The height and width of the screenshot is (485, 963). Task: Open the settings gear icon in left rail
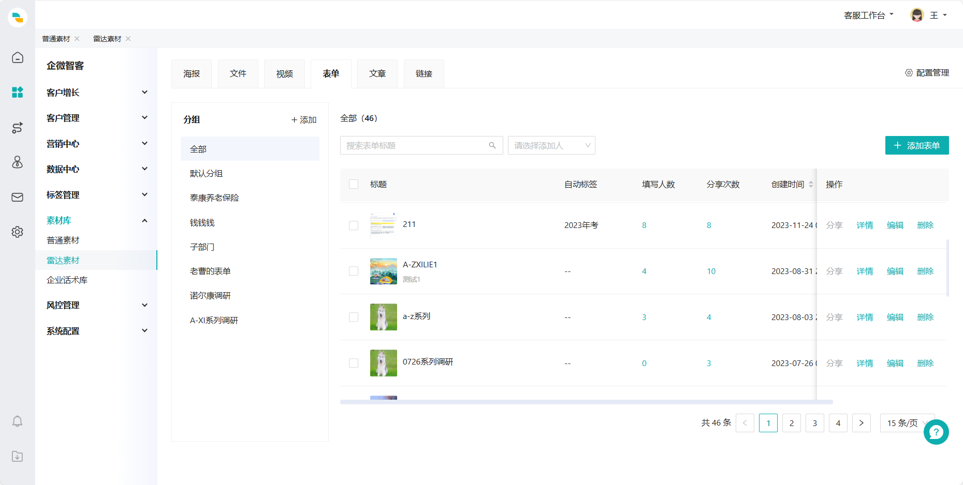(18, 232)
